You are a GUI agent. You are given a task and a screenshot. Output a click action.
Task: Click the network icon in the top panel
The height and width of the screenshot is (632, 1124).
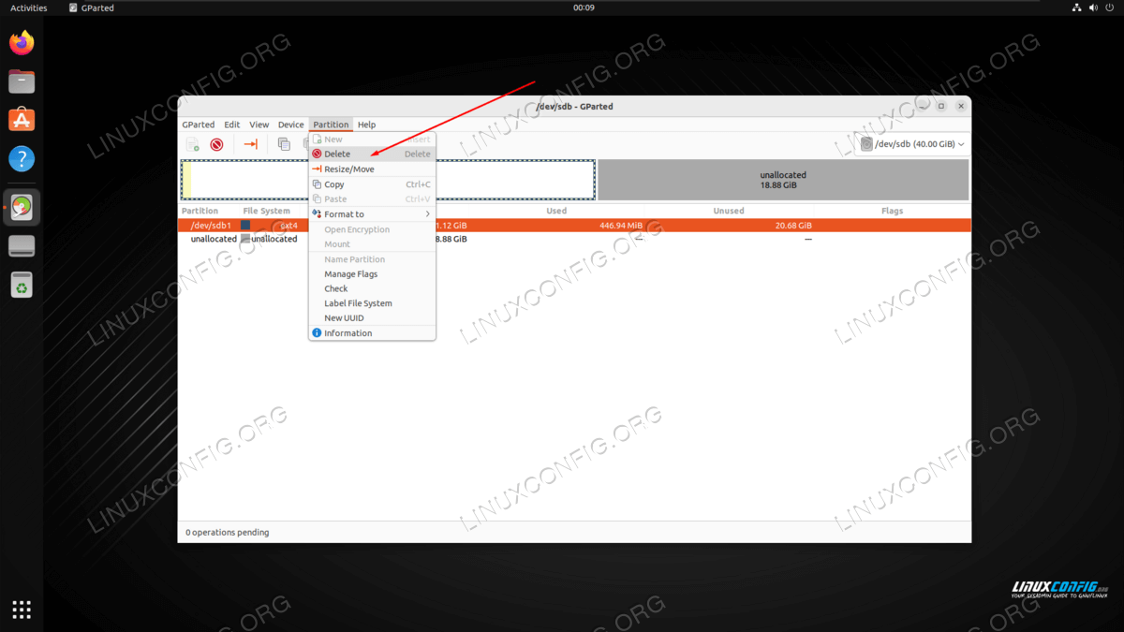pyautogui.click(x=1078, y=7)
